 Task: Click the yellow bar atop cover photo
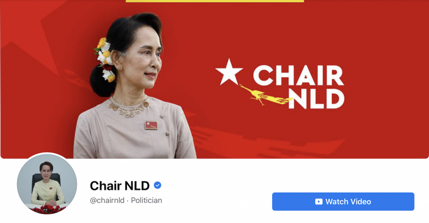(x=215, y=1)
